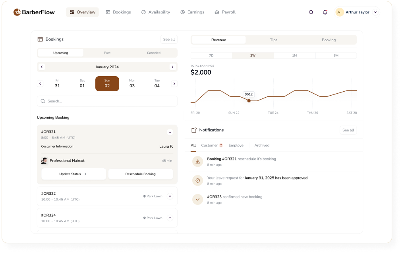
Task: Expand the #OR322 booking card
Action: click(170, 196)
